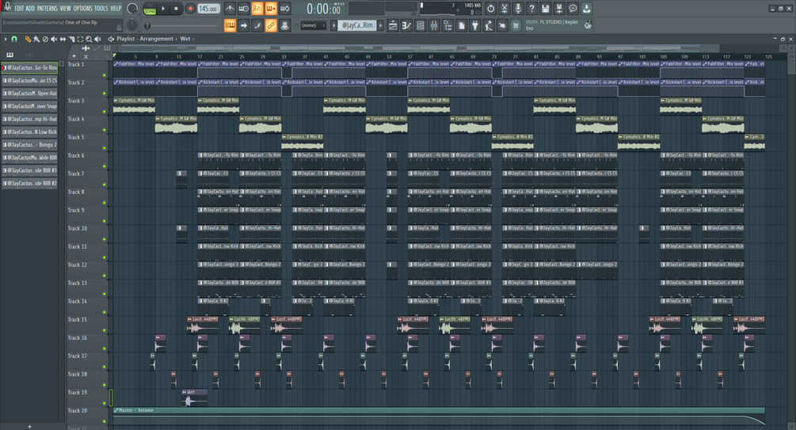This screenshot has width=796, height=430.
Task: Select @JayCactus..Go-To Rim pattern in picker
Action: pos(30,67)
